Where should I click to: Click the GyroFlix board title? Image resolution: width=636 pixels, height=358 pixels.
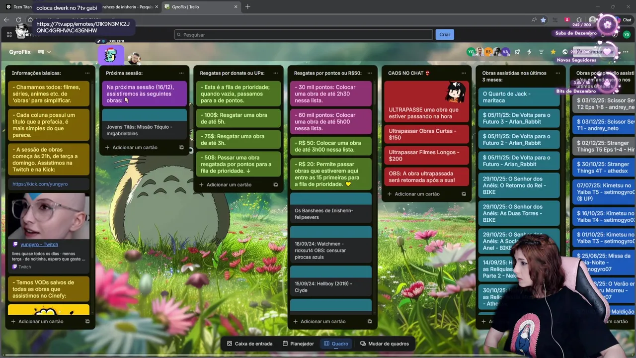point(20,52)
